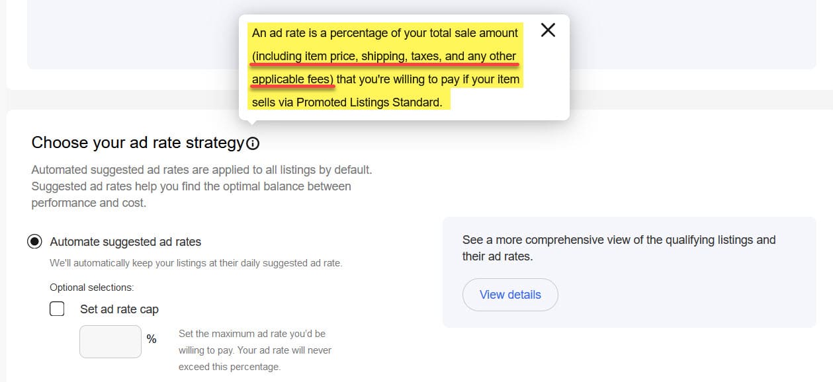Click the "Optional selections:" text

(92, 287)
